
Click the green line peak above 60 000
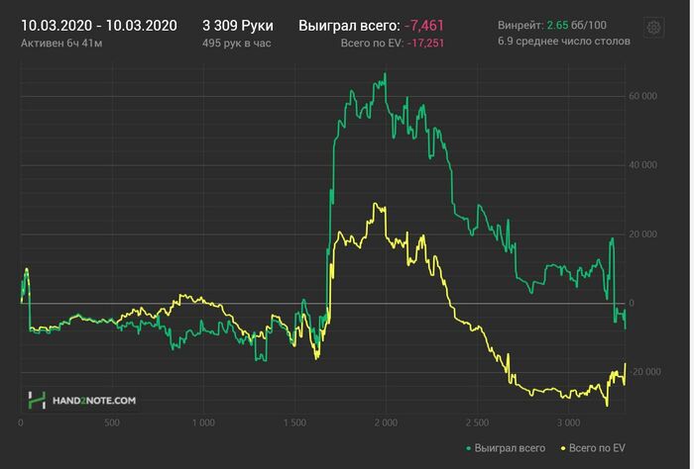pyautogui.click(x=385, y=73)
